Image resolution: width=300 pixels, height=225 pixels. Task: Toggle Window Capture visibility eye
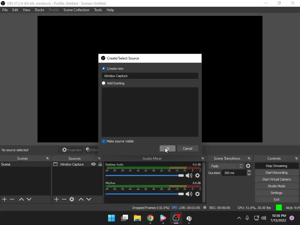(x=93, y=164)
